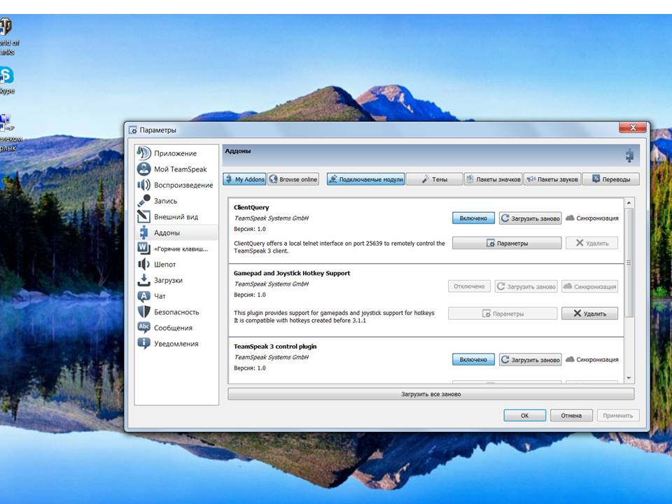Image resolution: width=672 pixels, height=504 pixels.
Task: Open the Шепот icon
Action: (143, 264)
